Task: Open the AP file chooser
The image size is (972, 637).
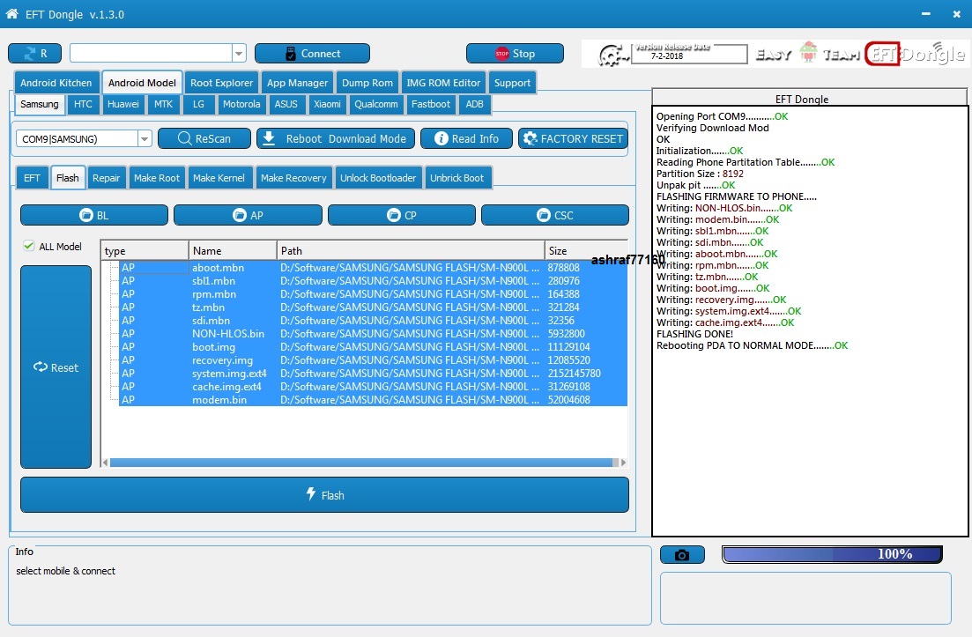Action: 248,215
